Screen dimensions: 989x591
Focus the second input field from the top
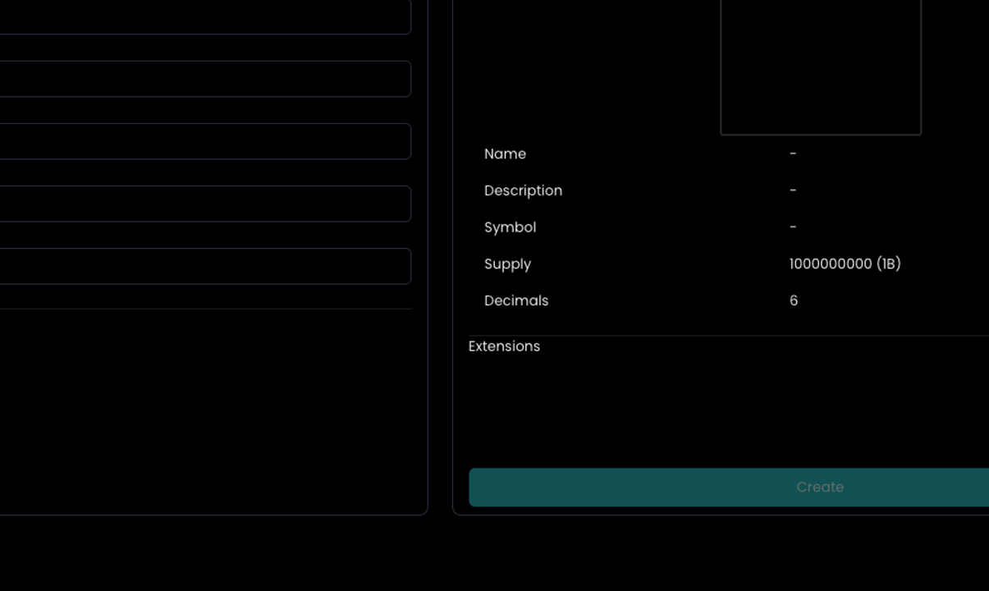pos(205,79)
